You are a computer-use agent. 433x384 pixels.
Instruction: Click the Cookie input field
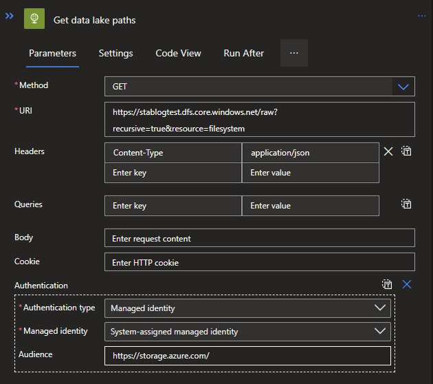coord(259,262)
